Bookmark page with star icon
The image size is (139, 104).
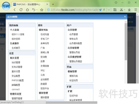(42, 10)
